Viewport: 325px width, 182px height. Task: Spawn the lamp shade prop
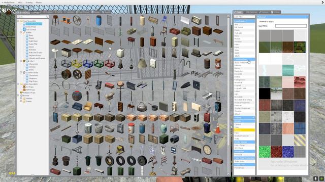point(142,64)
